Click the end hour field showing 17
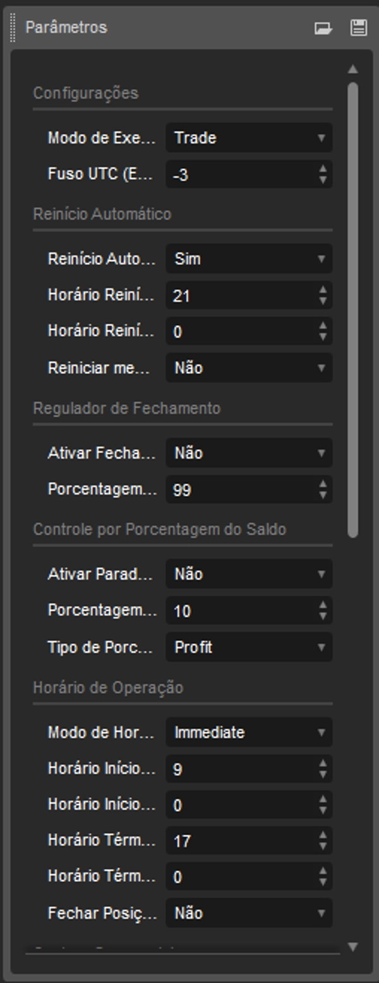Viewport: 379px width, 983px height. [x=240, y=841]
